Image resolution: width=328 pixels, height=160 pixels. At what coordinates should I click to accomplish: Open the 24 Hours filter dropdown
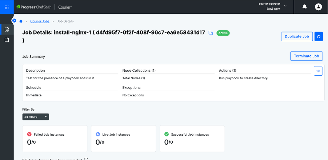[36, 117]
